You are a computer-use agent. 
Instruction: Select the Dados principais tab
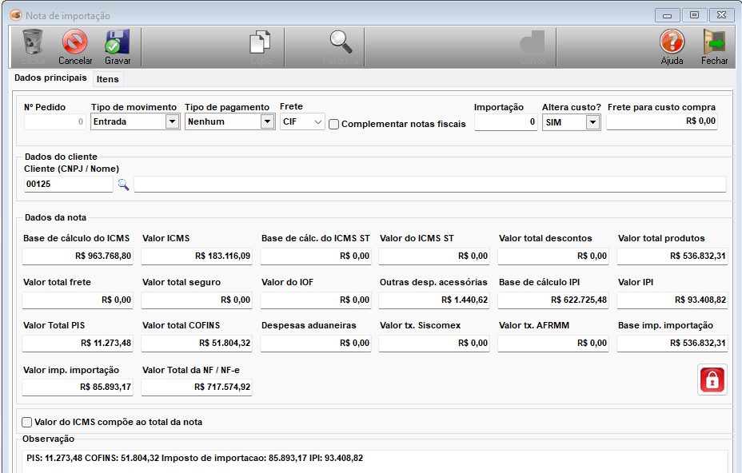point(50,78)
